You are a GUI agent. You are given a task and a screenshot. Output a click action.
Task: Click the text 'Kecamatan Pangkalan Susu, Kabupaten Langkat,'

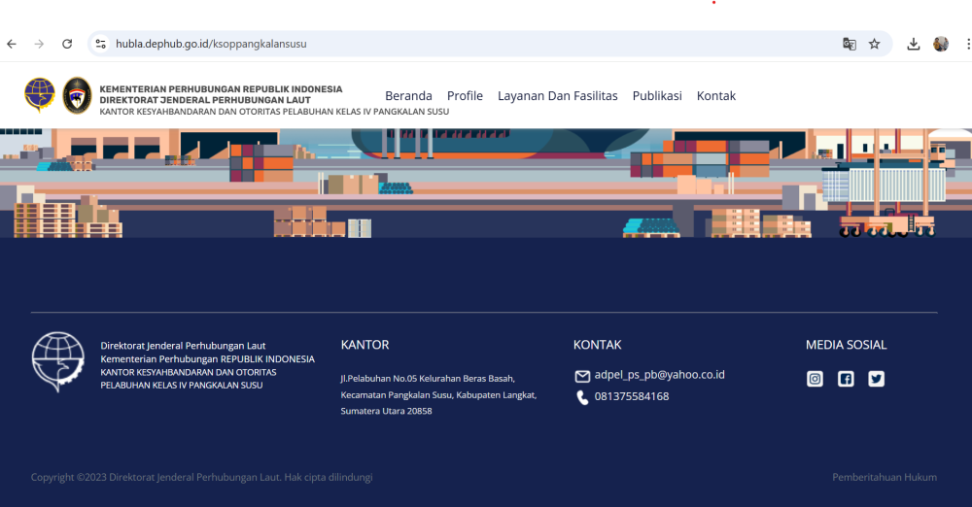[x=439, y=394]
